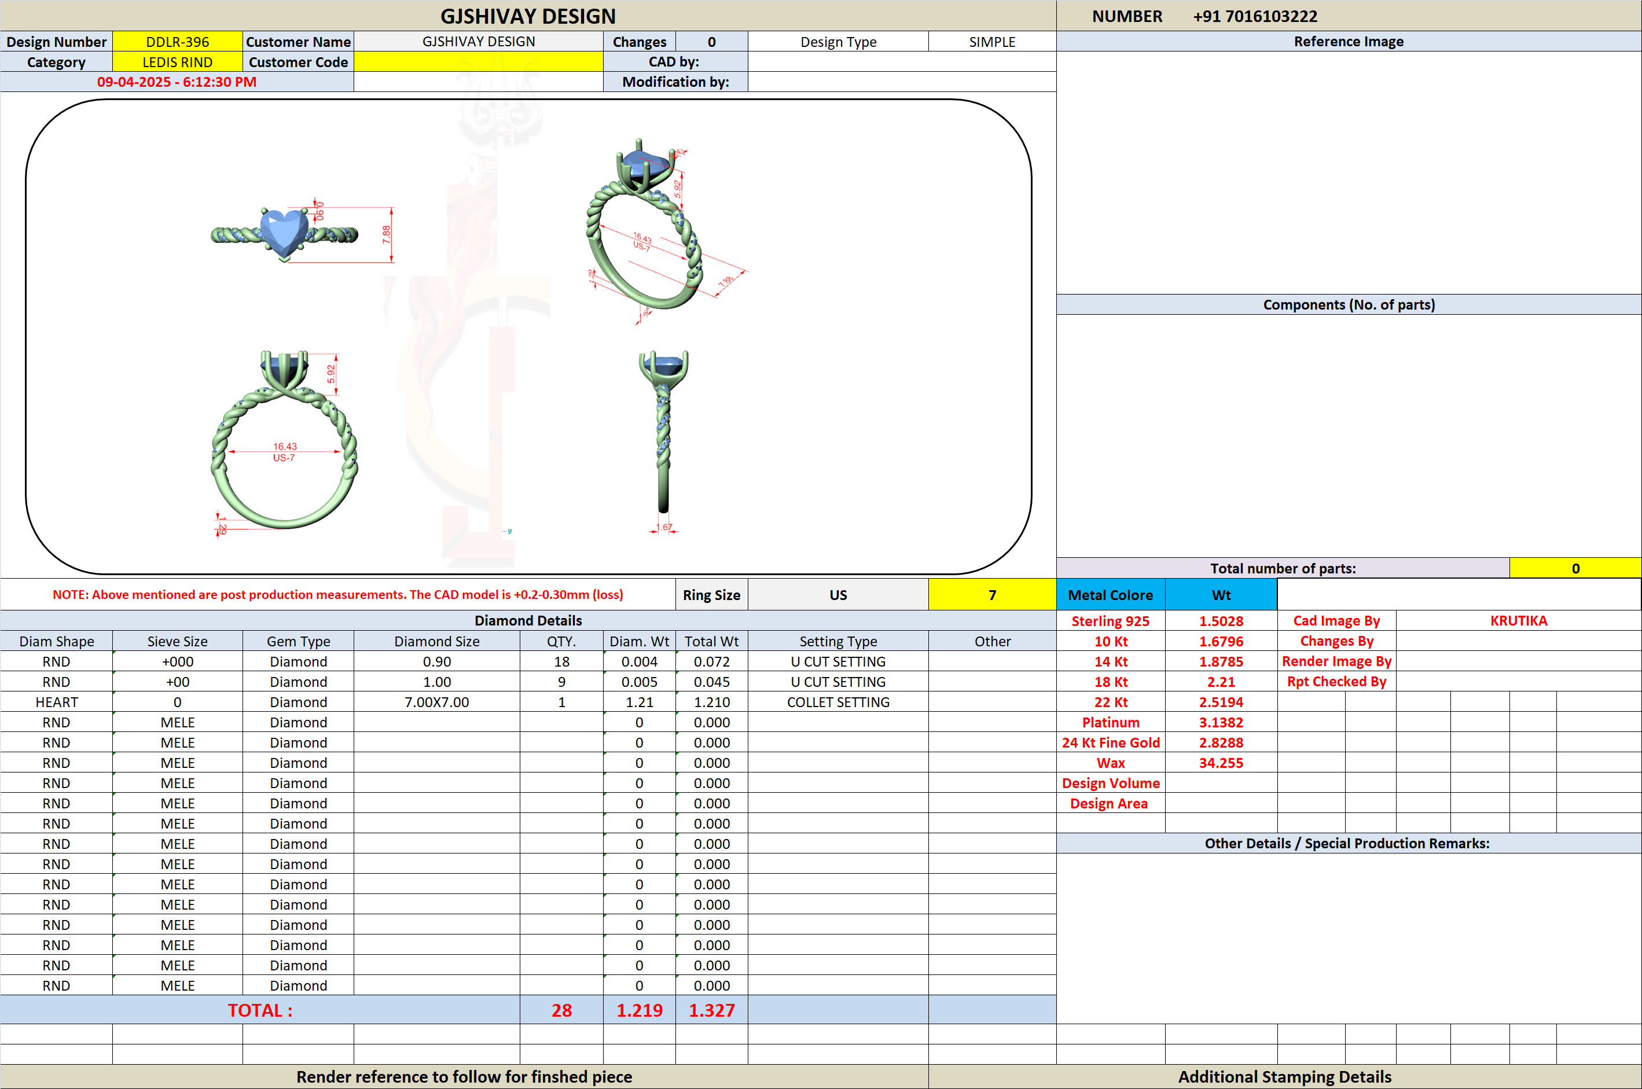Click the Total number of parts value 0
Screen dimensions: 1642x1089
tap(1575, 568)
